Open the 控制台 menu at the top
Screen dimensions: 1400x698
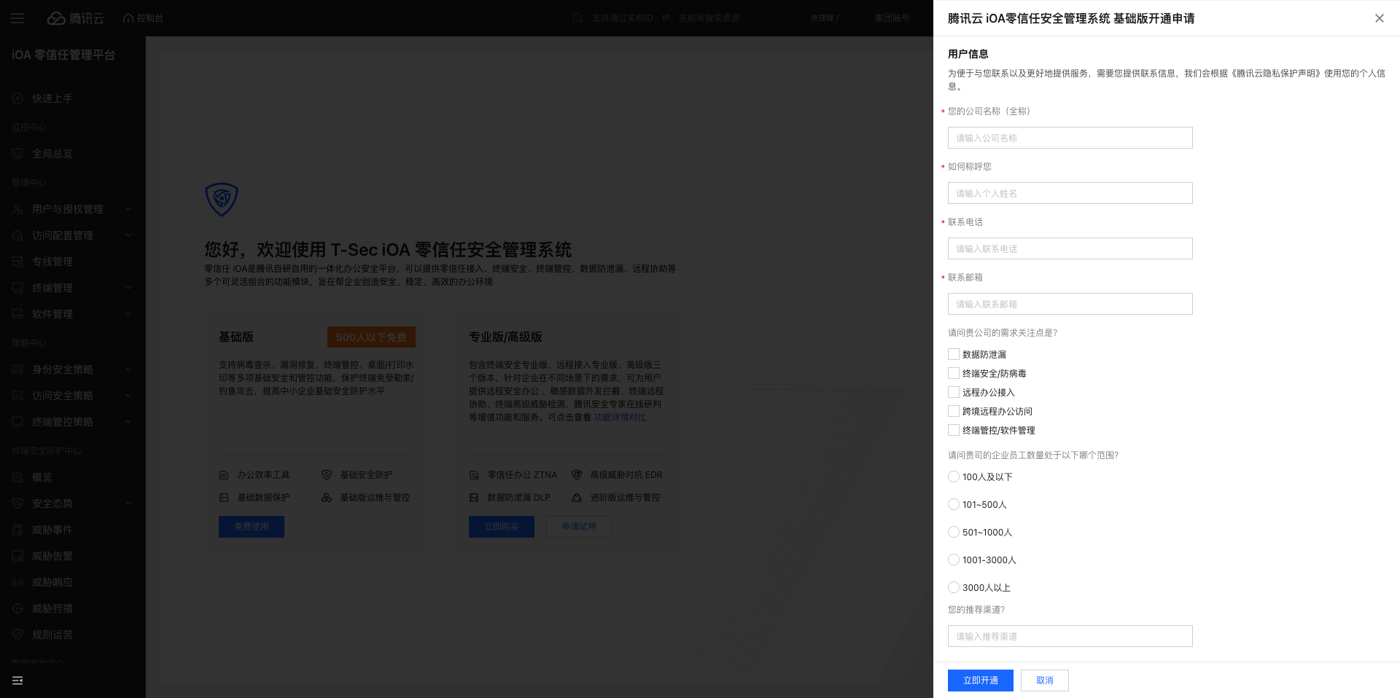click(143, 17)
